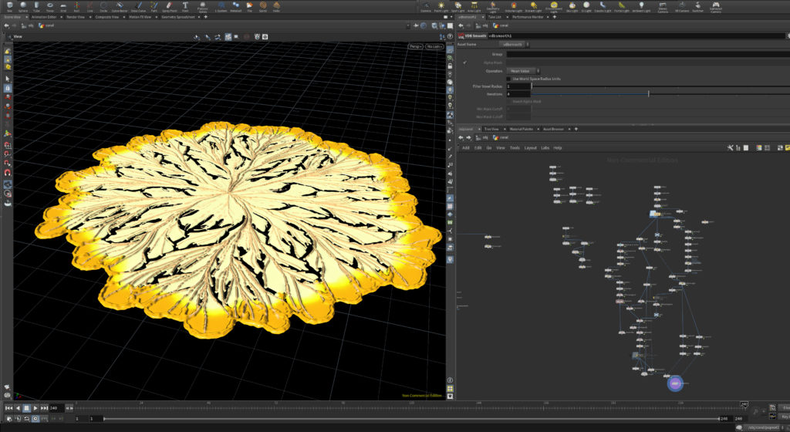
Task: Select the Font shelf tool
Action: click(185, 6)
